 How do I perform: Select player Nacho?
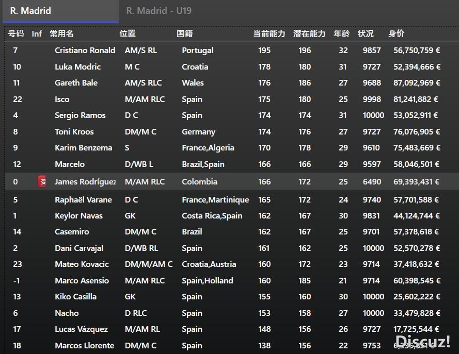click(x=67, y=313)
